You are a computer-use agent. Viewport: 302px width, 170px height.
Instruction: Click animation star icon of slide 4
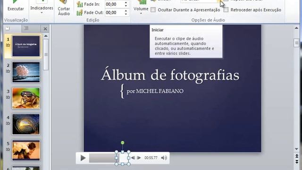pos(8,123)
